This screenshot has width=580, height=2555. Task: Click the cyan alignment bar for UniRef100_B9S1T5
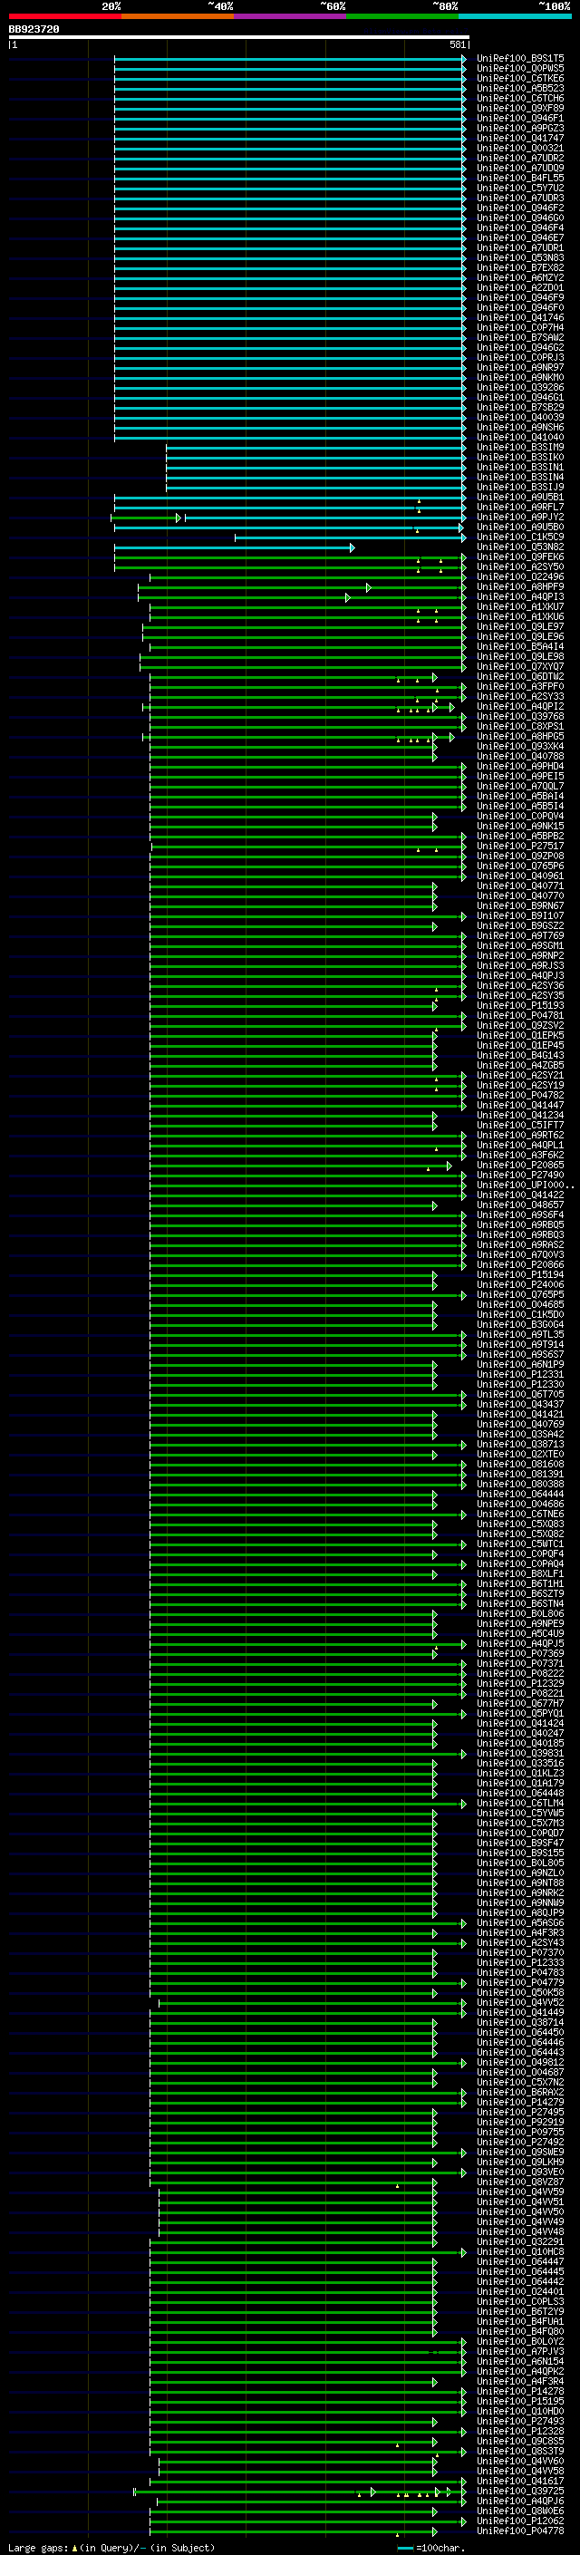click(289, 59)
